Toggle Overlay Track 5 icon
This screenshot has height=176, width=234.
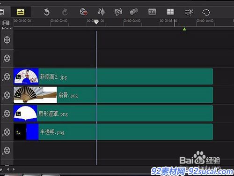click(7, 132)
